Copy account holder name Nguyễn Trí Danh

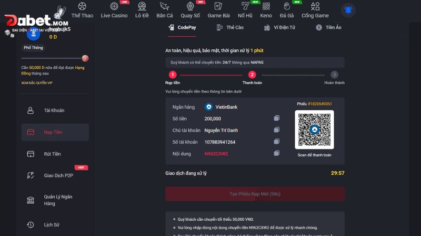tap(277, 130)
